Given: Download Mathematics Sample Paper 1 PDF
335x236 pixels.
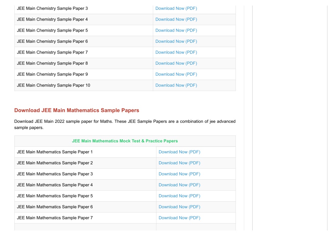Looking at the screenshot, I should [x=179, y=152].
